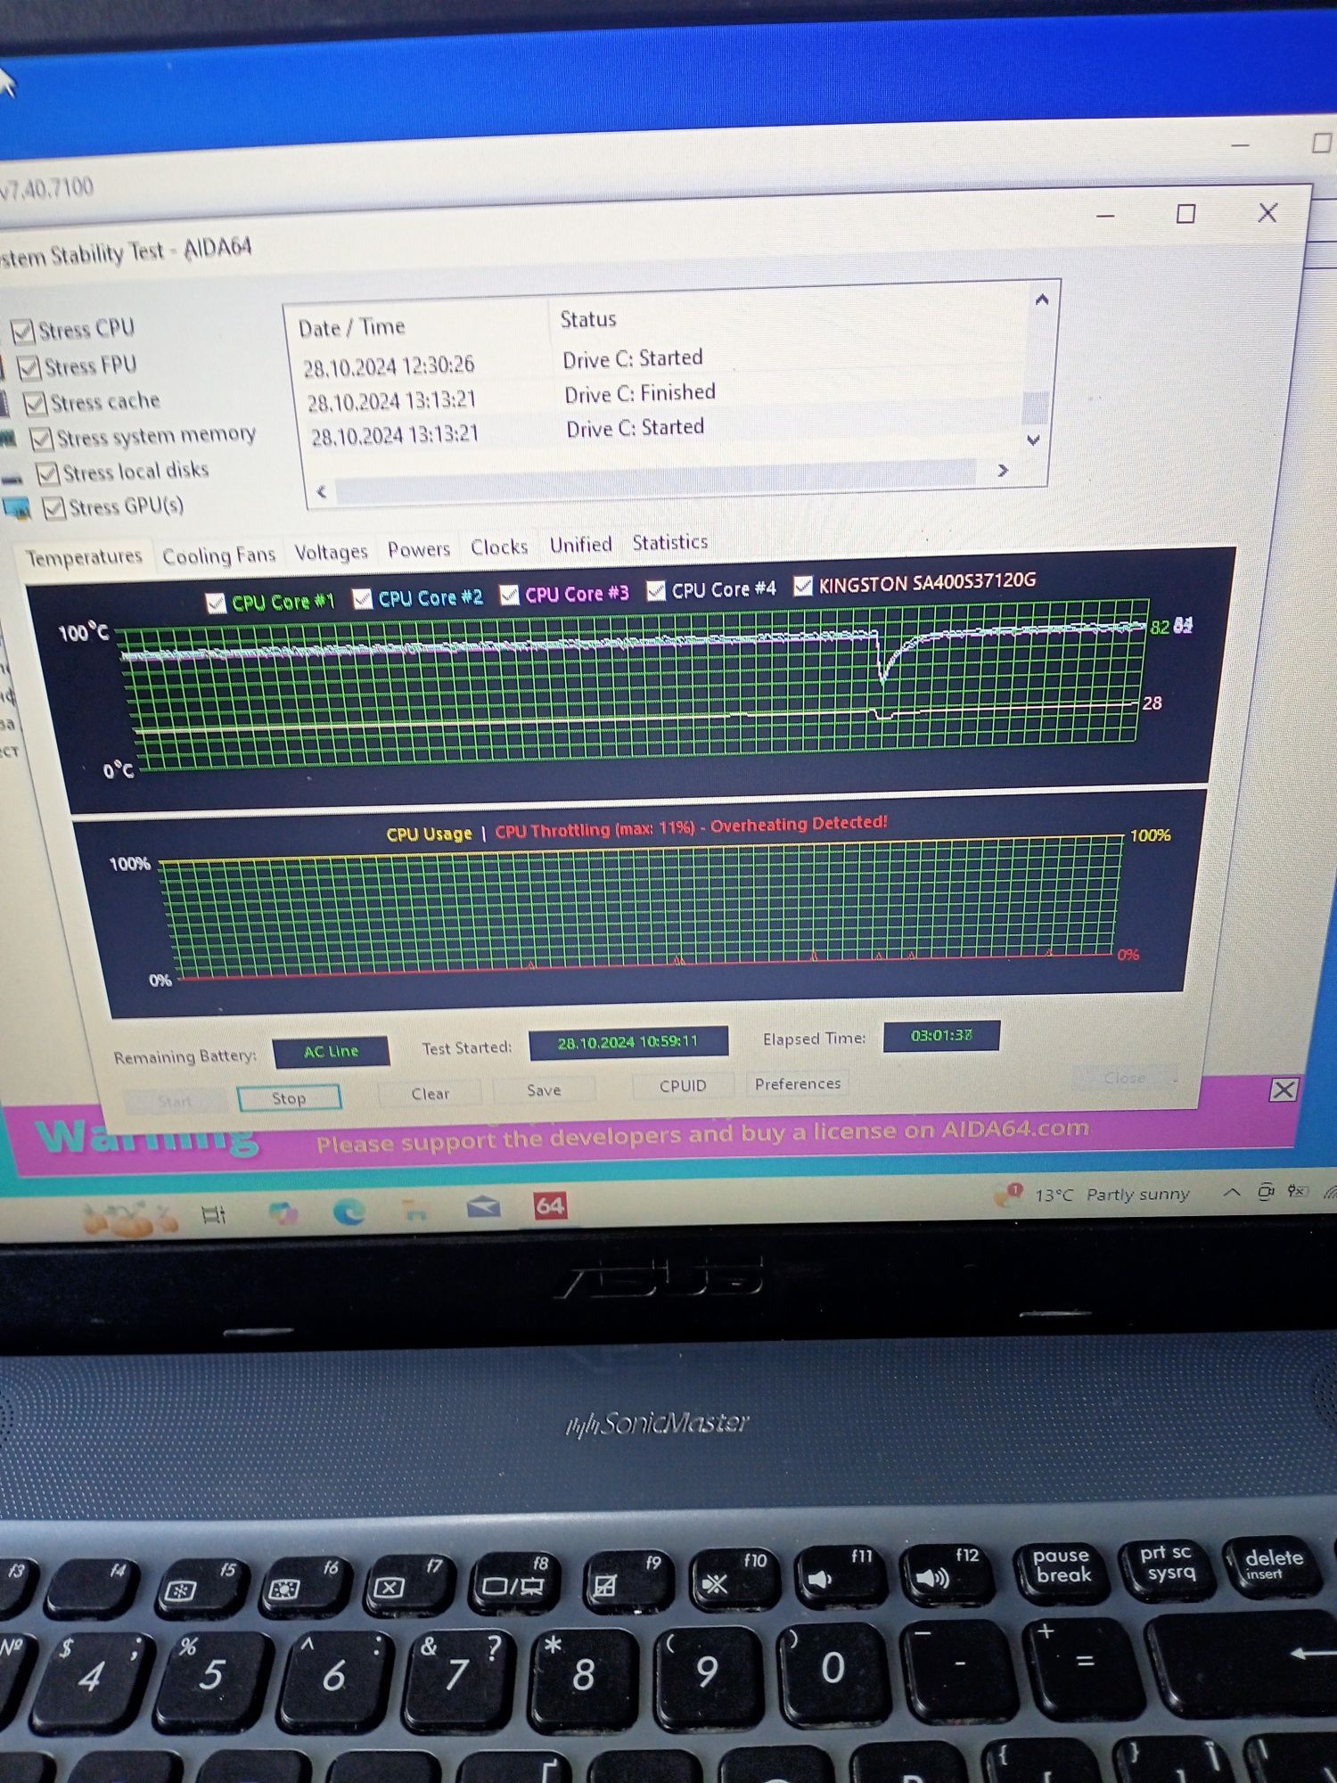Viewport: 1337px width, 1783px height.
Task: Toggle the Stress system memory checkbox
Action: coord(41,439)
